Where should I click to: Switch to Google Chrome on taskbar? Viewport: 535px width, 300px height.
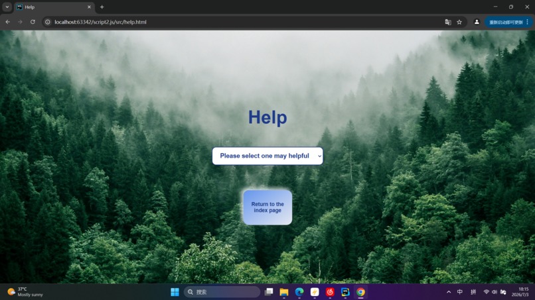(360, 292)
